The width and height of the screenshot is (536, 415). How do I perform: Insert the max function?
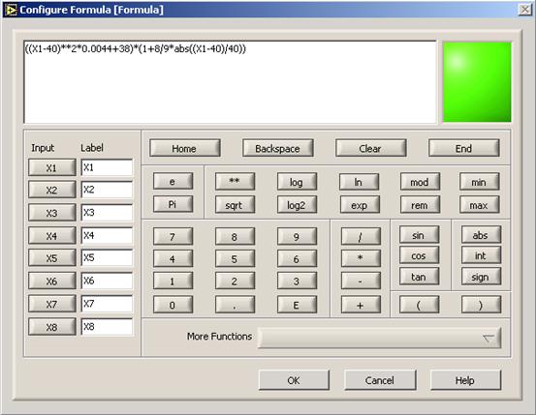point(479,205)
